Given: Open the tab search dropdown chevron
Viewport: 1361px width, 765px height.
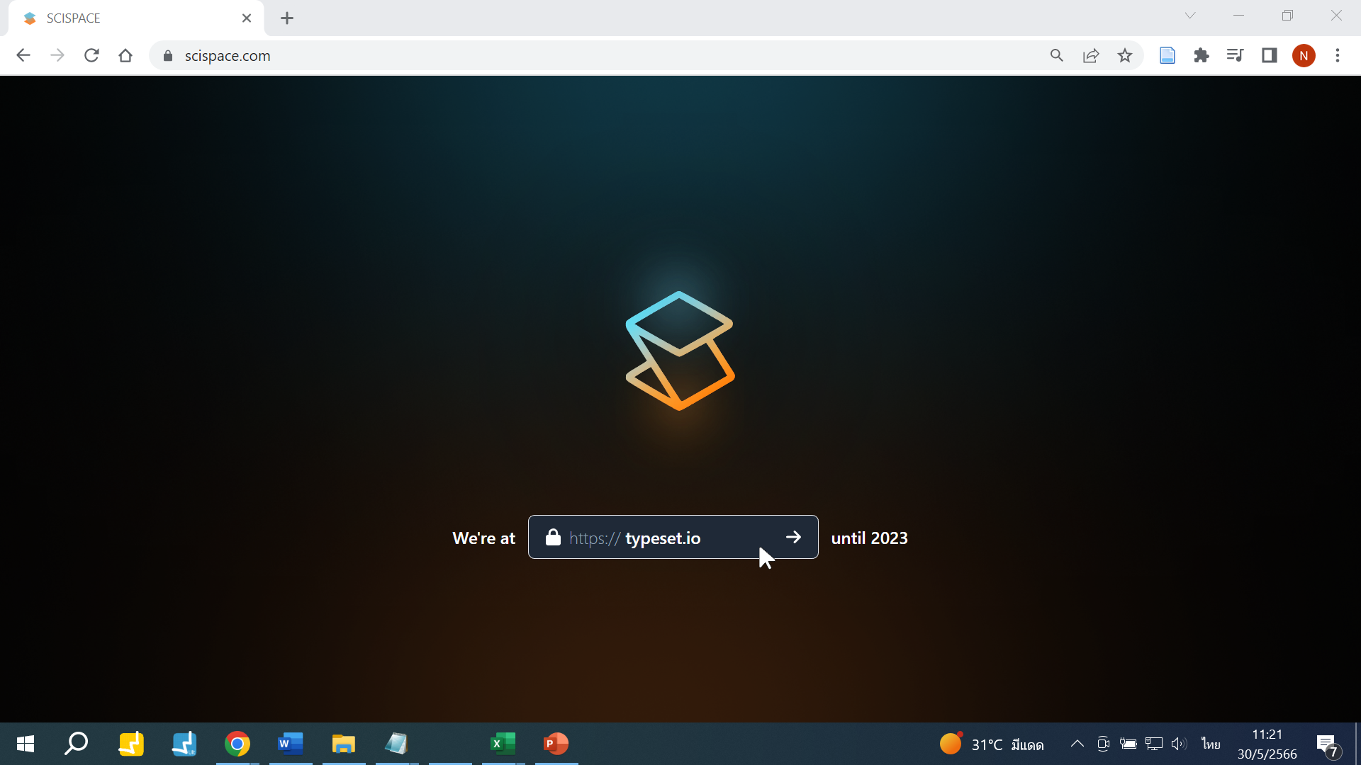Looking at the screenshot, I should tap(1190, 16).
